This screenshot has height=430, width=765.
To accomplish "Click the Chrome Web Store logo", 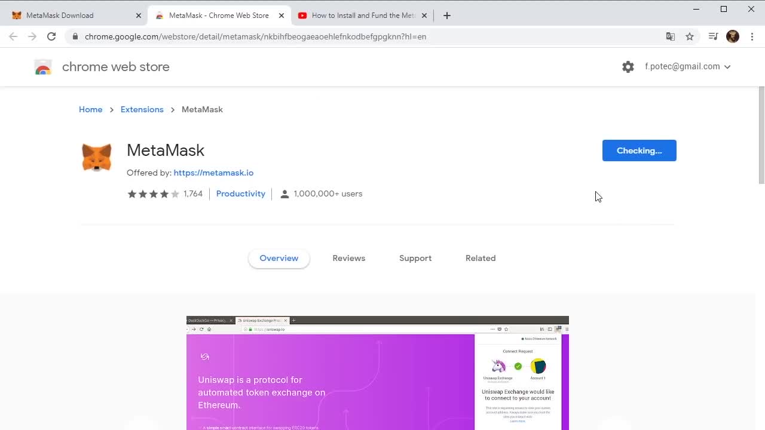I will 43,67.
